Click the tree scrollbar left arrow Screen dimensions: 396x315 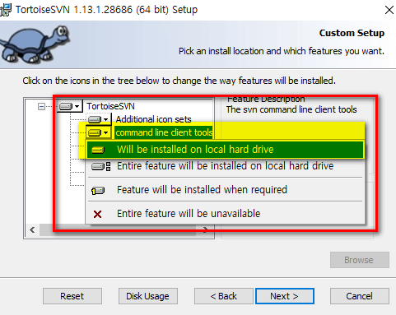coord(32,229)
